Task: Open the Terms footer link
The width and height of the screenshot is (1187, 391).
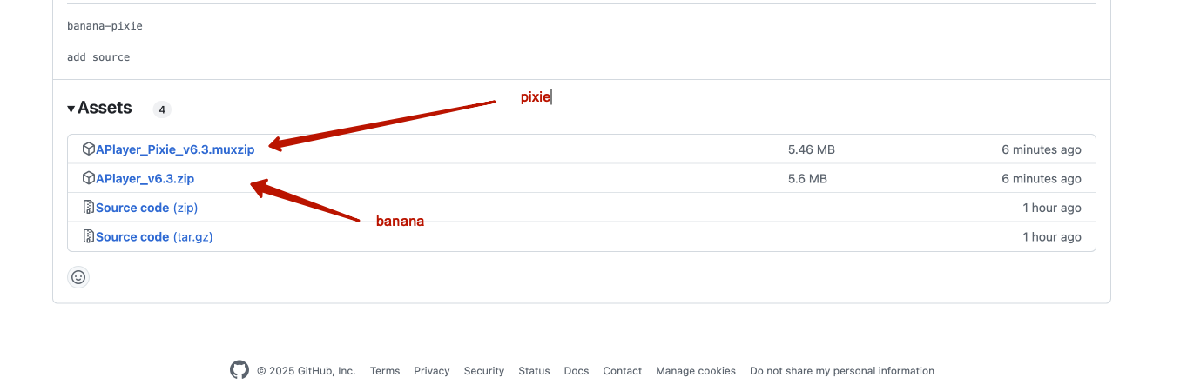Action: (x=385, y=371)
